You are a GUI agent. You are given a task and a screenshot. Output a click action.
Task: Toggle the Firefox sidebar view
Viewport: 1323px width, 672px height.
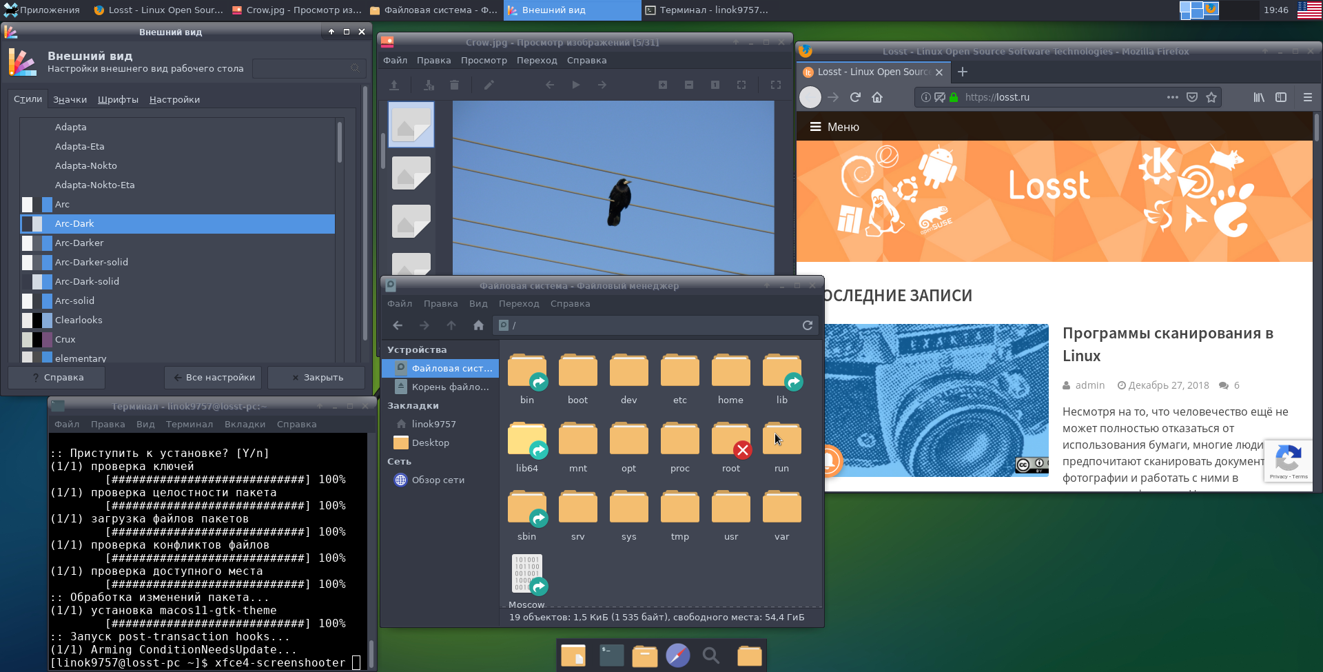click(1281, 97)
